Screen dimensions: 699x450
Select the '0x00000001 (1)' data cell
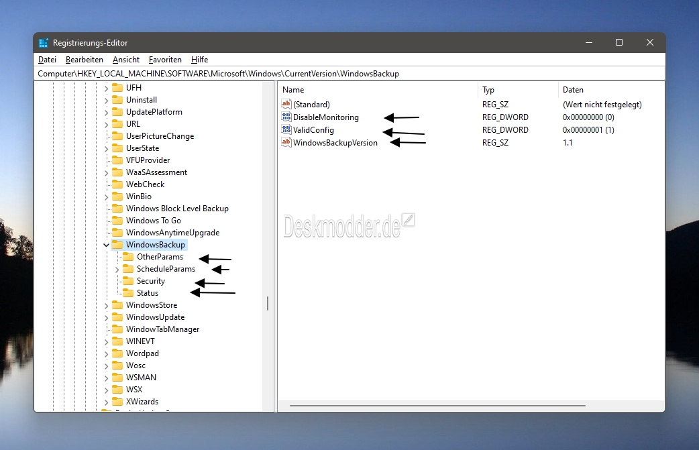click(588, 129)
